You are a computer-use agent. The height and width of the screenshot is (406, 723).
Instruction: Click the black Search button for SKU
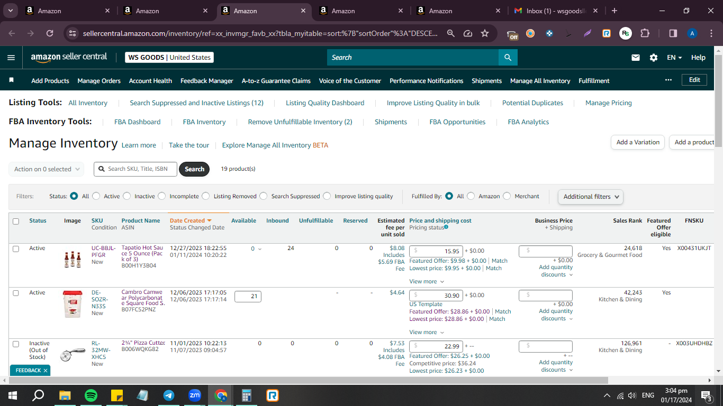(x=194, y=169)
